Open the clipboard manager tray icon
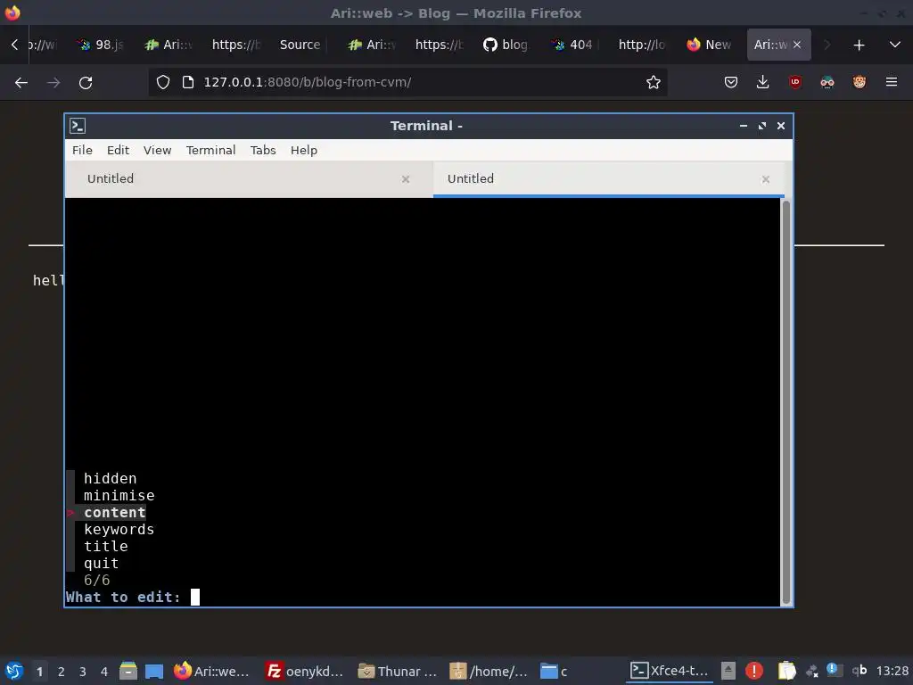This screenshot has height=685, width=913. pos(786,671)
